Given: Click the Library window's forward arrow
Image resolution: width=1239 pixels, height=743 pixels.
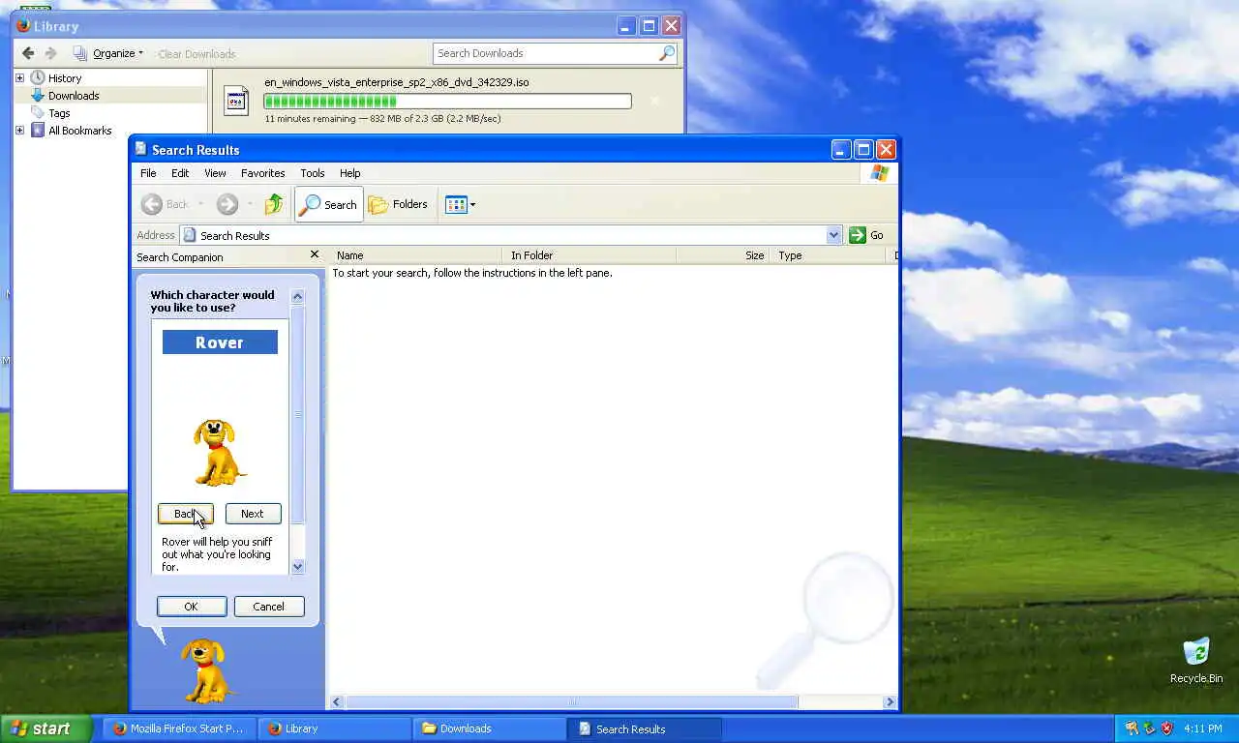Looking at the screenshot, I should tap(51, 53).
